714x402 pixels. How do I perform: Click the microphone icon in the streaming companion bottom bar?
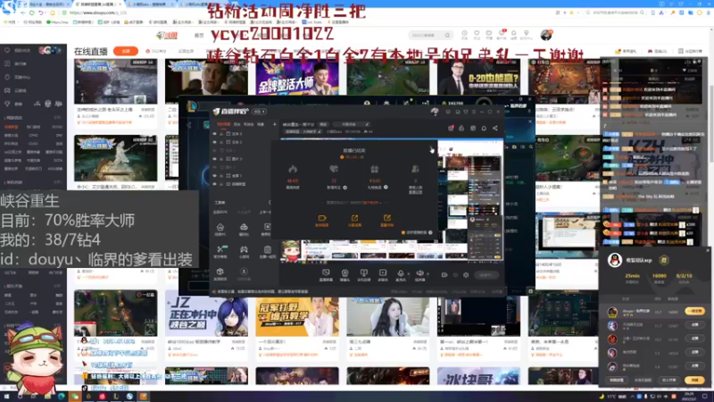(x=401, y=274)
